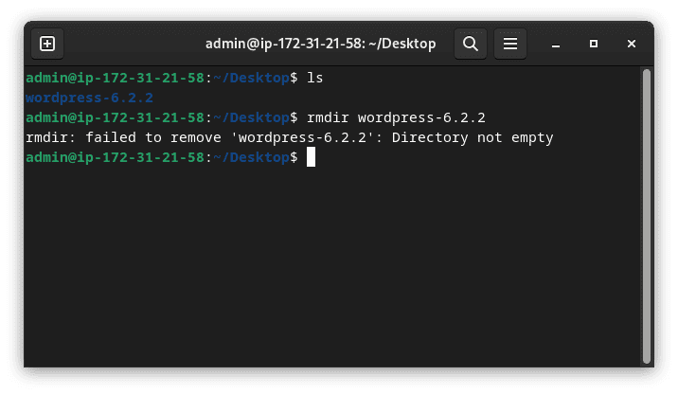Viewport: 678px width, 394px height.
Task: Click the 'wordpress-6.2.2' argument after rmdir
Action: coord(421,117)
